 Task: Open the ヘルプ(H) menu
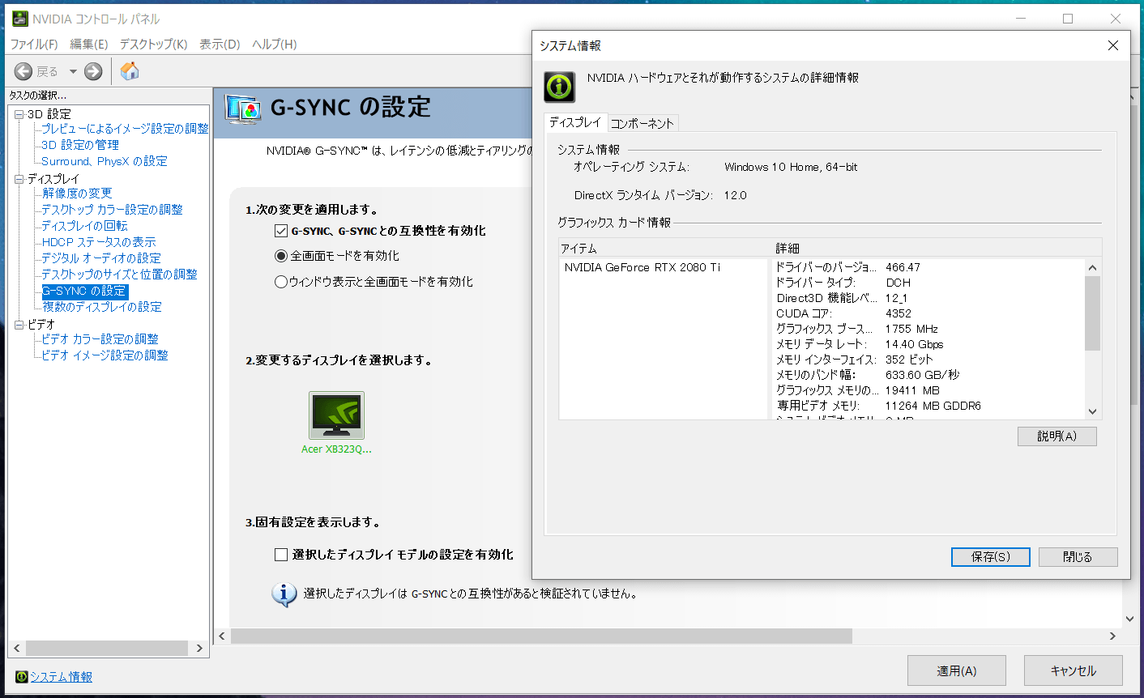point(275,44)
